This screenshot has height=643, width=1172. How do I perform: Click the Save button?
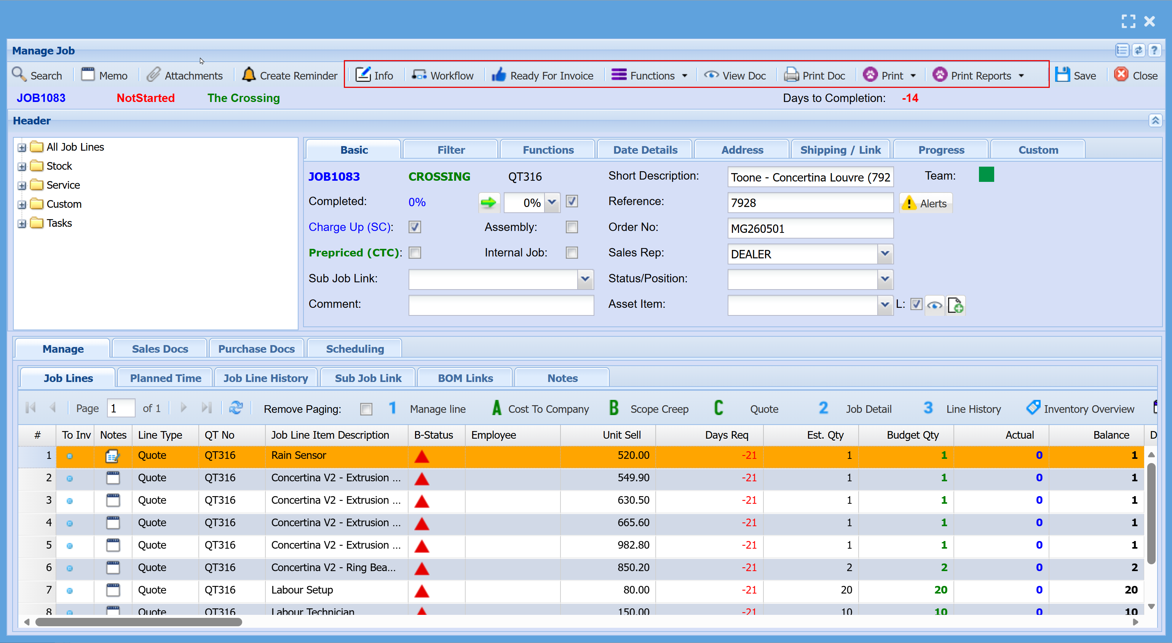(1076, 75)
